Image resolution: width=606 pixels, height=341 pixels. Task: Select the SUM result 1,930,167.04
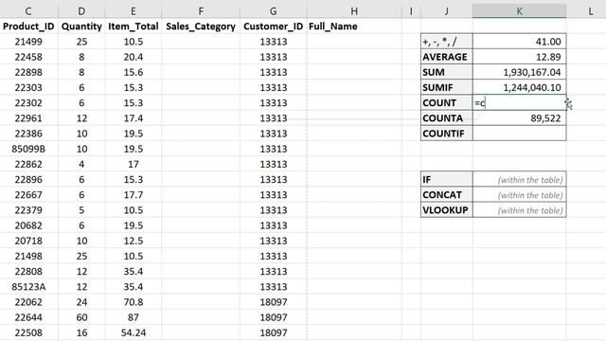(520, 72)
